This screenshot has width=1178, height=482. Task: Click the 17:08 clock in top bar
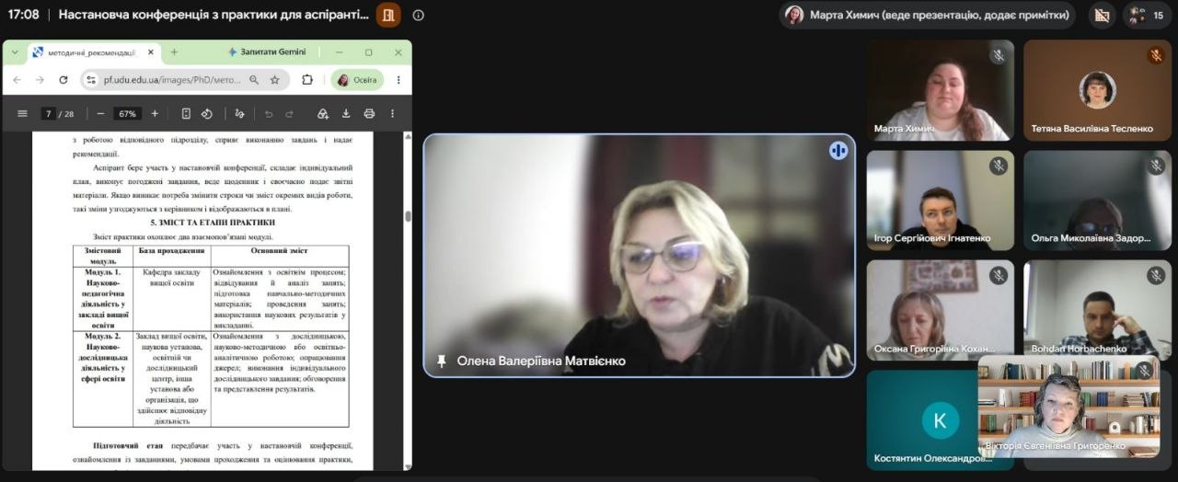23,15
